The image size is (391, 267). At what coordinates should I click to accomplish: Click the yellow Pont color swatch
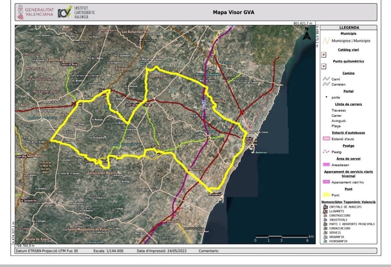click(x=326, y=195)
